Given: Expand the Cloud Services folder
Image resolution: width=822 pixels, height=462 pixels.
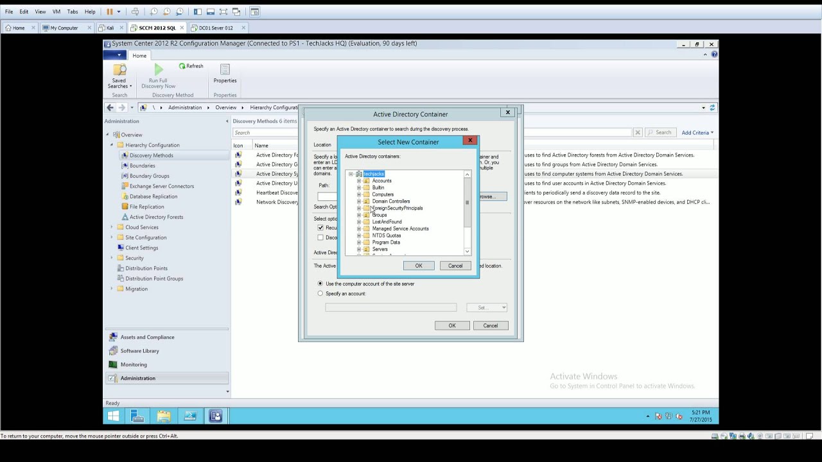Looking at the screenshot, I should coord(111,227).
